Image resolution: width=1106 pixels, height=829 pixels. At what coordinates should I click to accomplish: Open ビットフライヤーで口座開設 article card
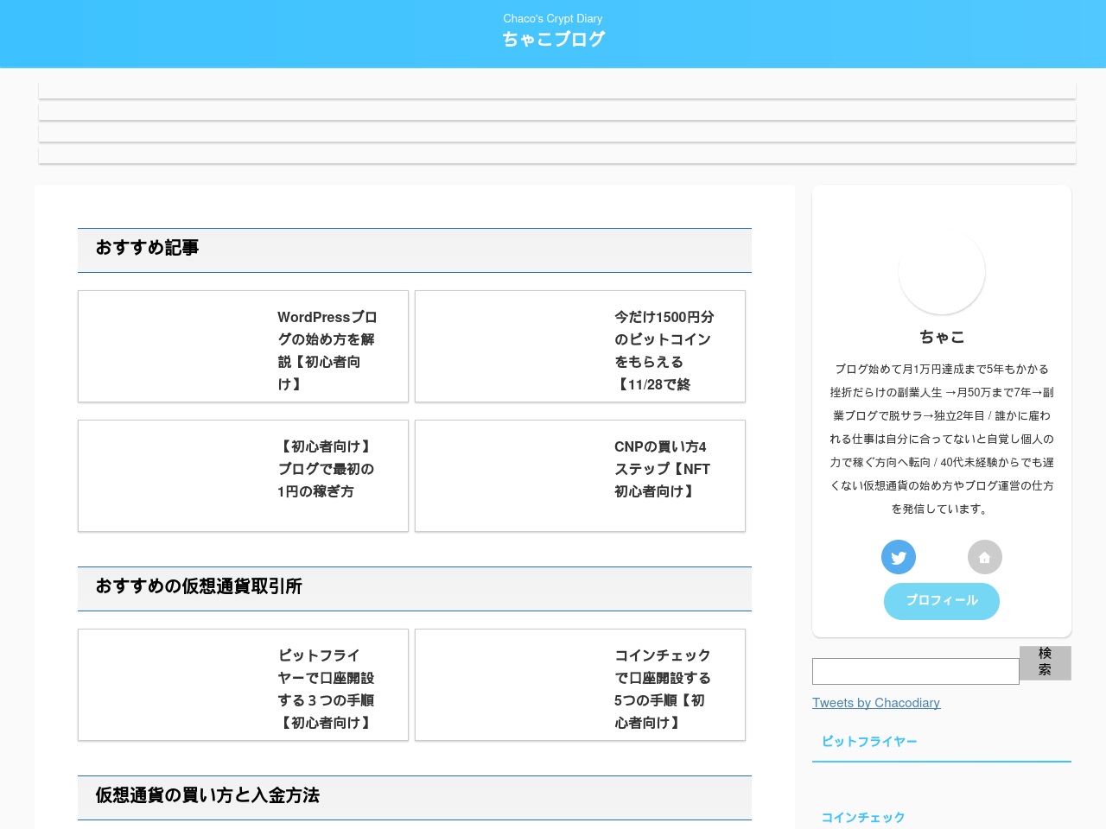click(243, 685)
